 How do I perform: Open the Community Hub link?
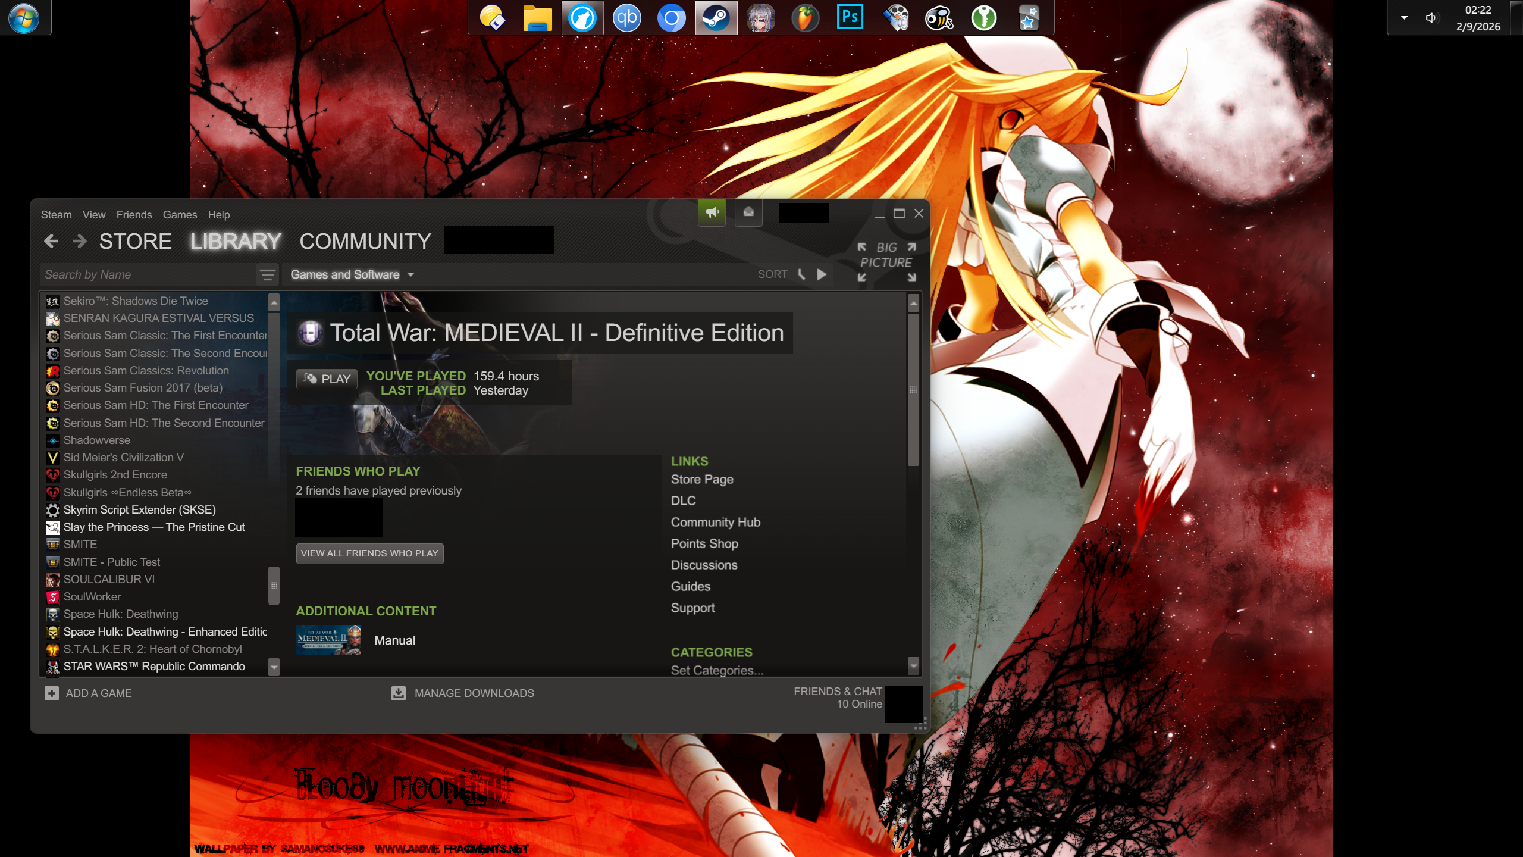click(715, 522)
